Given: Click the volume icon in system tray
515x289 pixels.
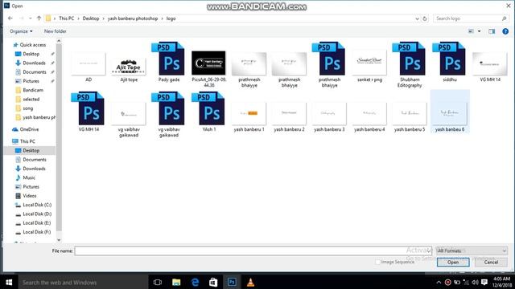Looking at the screenshot, I should 475,282.
